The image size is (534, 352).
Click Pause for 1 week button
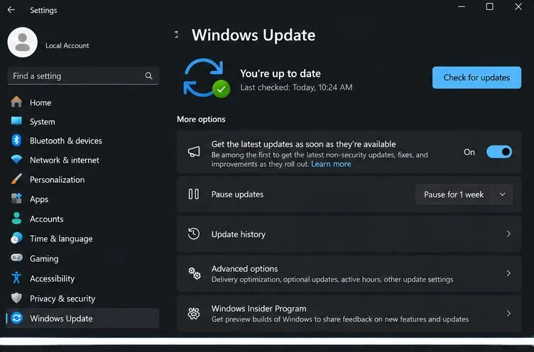[454, 194]
